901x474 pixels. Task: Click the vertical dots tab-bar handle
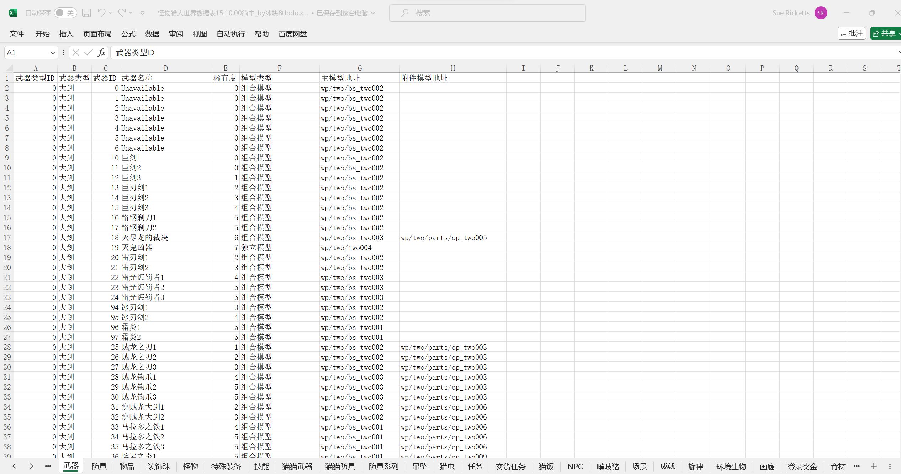pyautogui.click(x=890, y=467)
